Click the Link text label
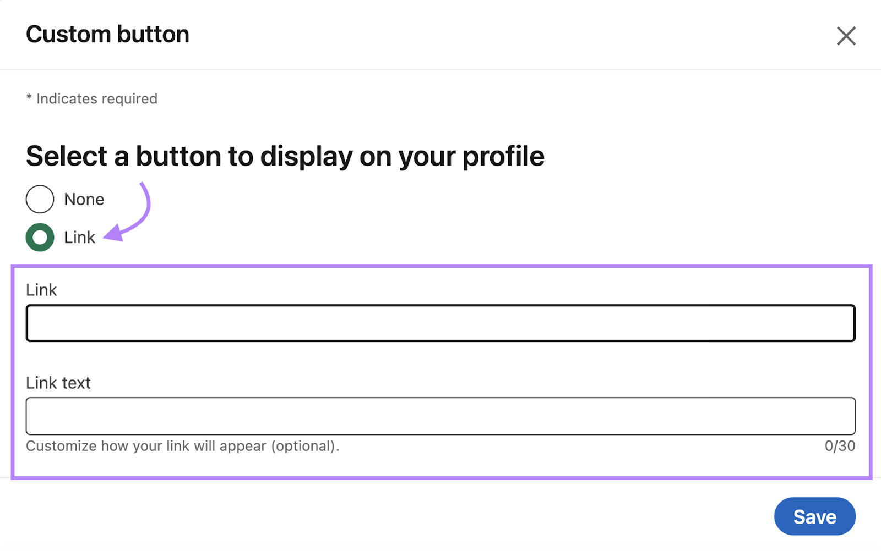The width and height of the screenshot is (881, 551). point(58,383)
